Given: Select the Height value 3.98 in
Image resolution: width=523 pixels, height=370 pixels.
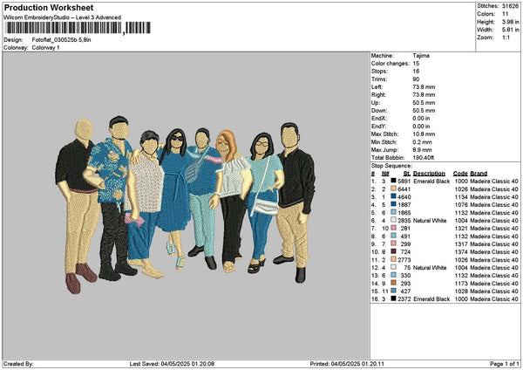Looking at the screenshot, I should coord(510,22).
